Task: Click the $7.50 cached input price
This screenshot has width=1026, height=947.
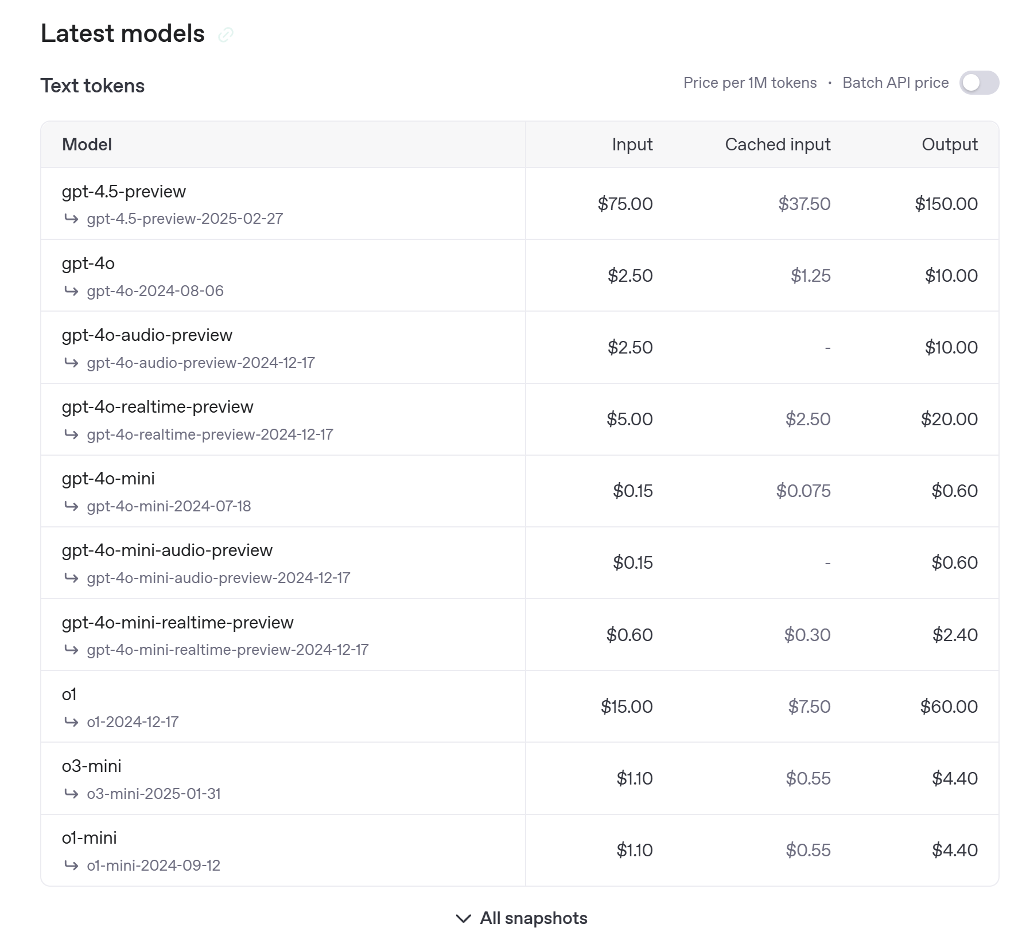Action: (x=809, y=707)
